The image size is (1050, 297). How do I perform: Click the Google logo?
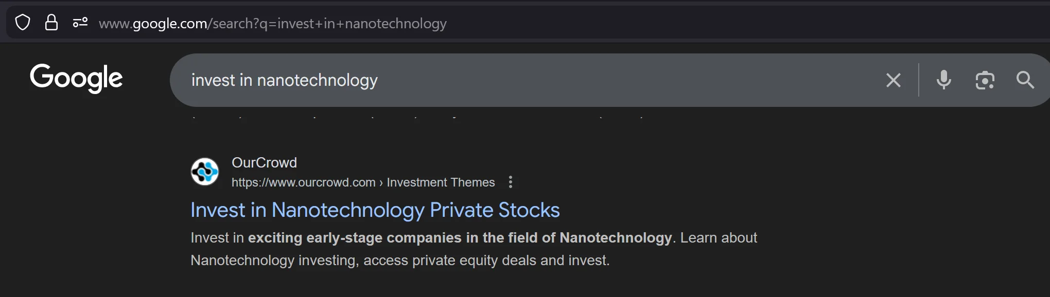[76, 78]
